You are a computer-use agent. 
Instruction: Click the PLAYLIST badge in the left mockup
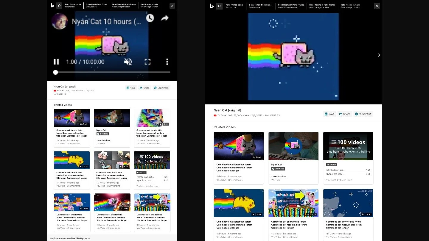pos(142,172)
